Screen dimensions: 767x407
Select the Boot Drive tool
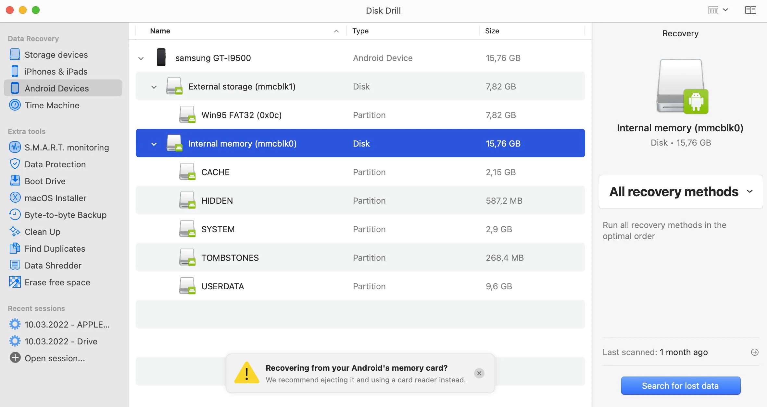click(x=45, y=181)
